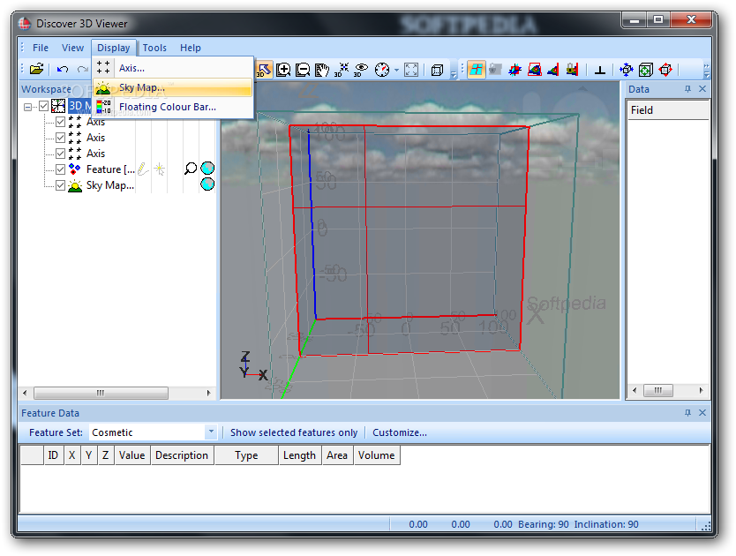Image resolution: width=736 pixels, height=556 pixels.
Task: Pin the Data panel
Action: 687,89
